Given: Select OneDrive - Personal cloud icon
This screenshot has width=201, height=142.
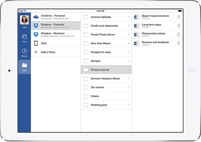Looking at the screenshot, I should pyautogui.click(x=36, y=17).
